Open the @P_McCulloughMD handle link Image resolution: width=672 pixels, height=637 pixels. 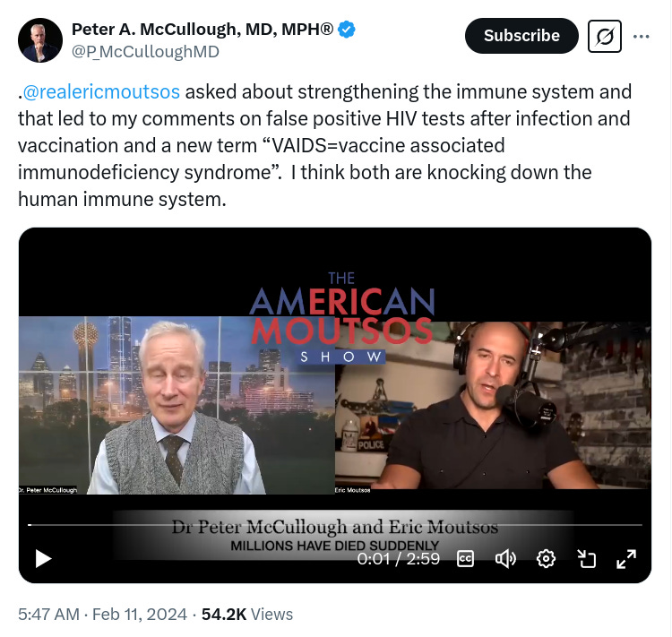click(145, 52)
